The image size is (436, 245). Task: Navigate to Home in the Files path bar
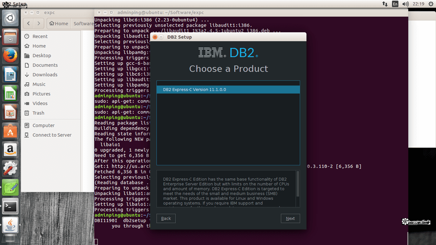(x=59, y=24)
